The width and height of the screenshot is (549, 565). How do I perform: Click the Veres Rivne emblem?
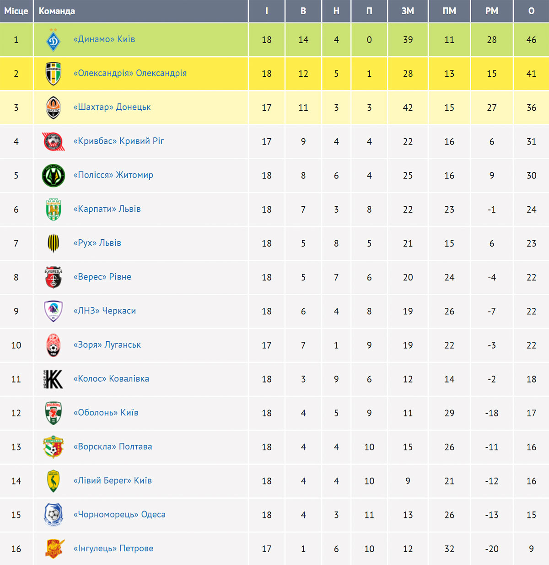[54, 277]
